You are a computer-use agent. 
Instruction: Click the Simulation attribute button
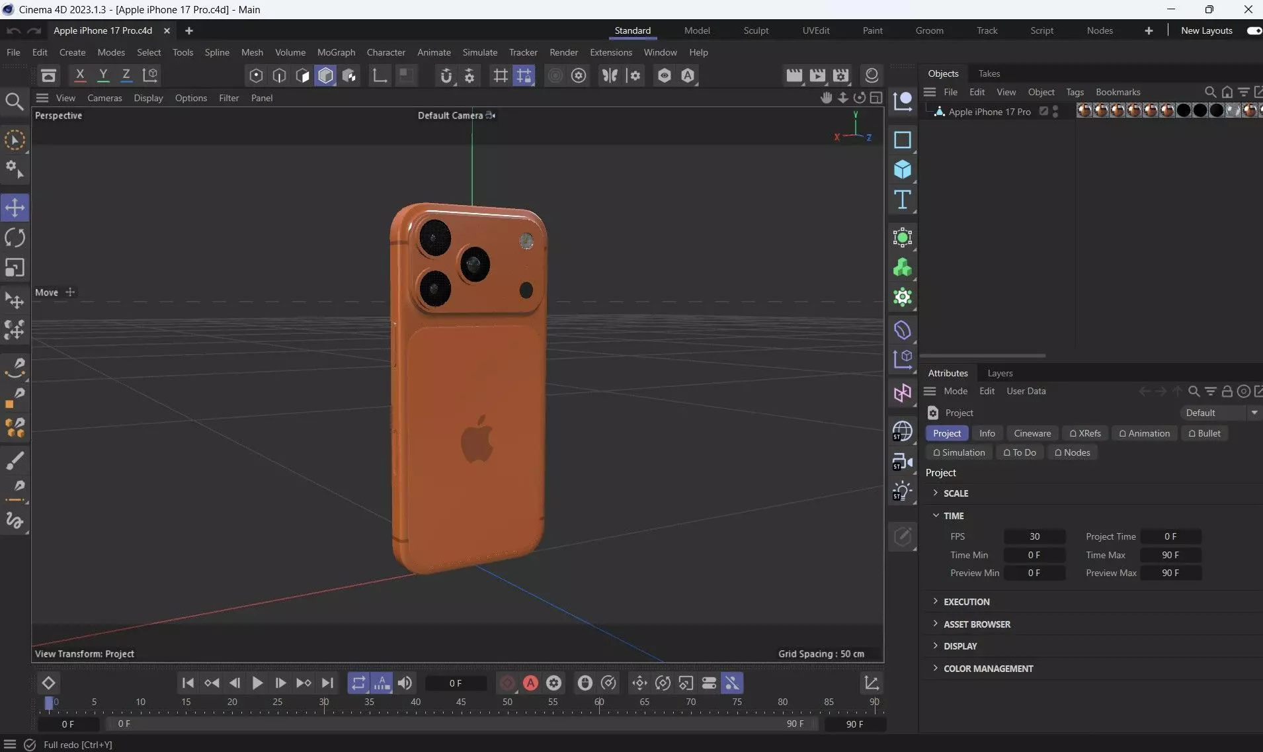coord(959,452)
